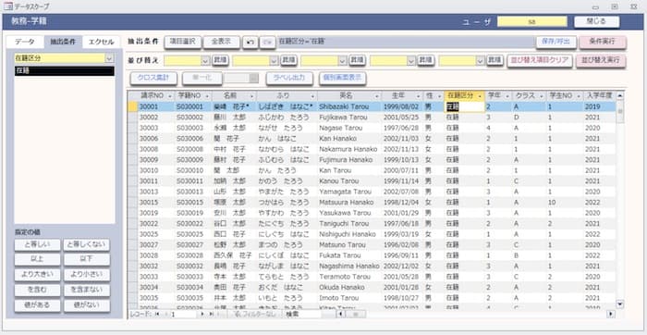Go to previous record in navigator

166,314
